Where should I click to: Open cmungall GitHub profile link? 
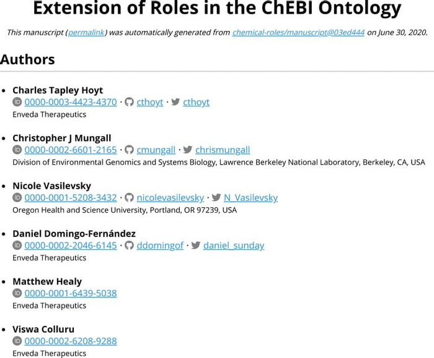(x=156, y=150)
